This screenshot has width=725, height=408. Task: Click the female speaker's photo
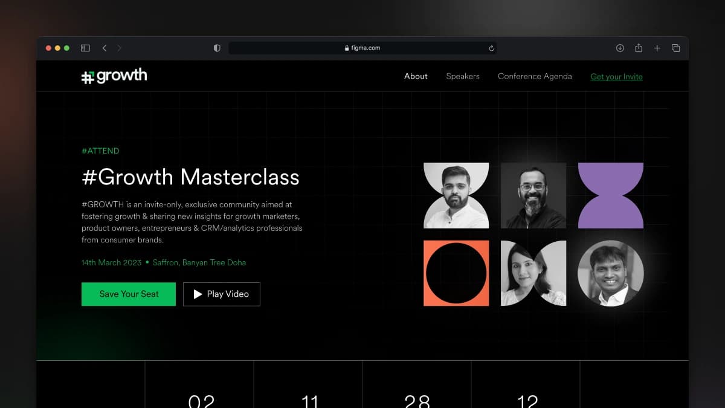533,273
